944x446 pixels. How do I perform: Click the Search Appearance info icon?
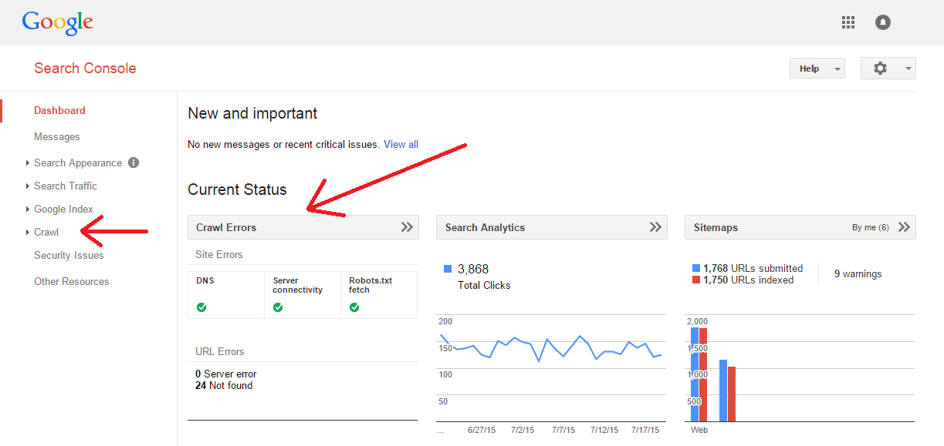click(x=134, y=163)
